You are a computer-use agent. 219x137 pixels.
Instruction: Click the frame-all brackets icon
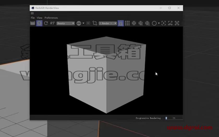click(x=170, y=23)
